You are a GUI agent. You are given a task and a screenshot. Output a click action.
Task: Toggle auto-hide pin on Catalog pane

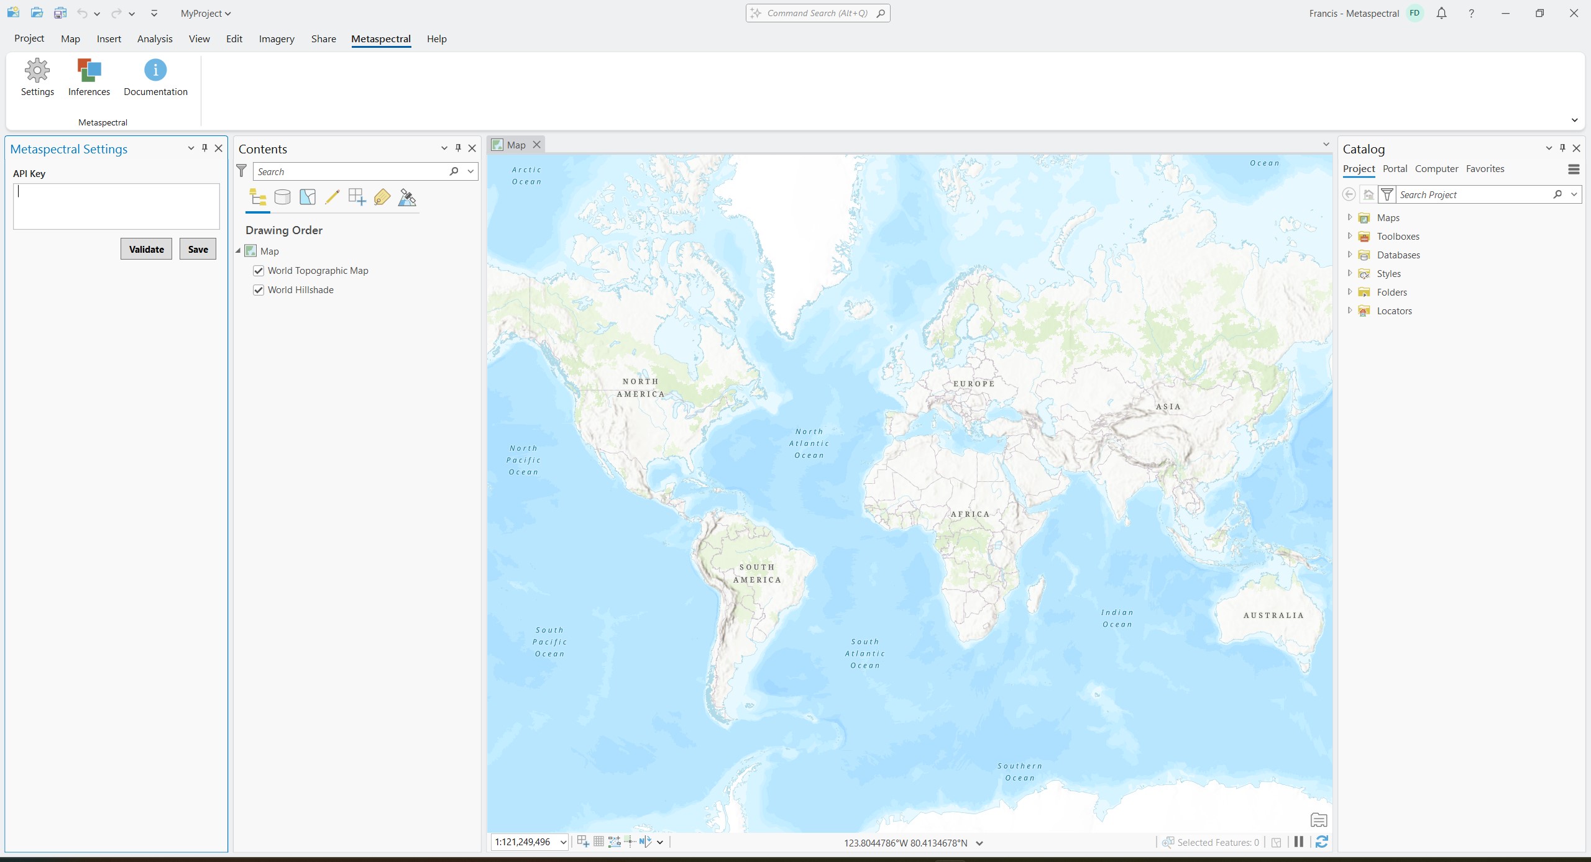click(x=1562, y=148)
